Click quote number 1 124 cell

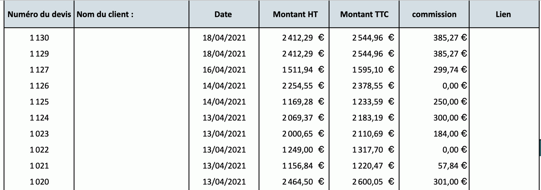click(x=39, y=118)
